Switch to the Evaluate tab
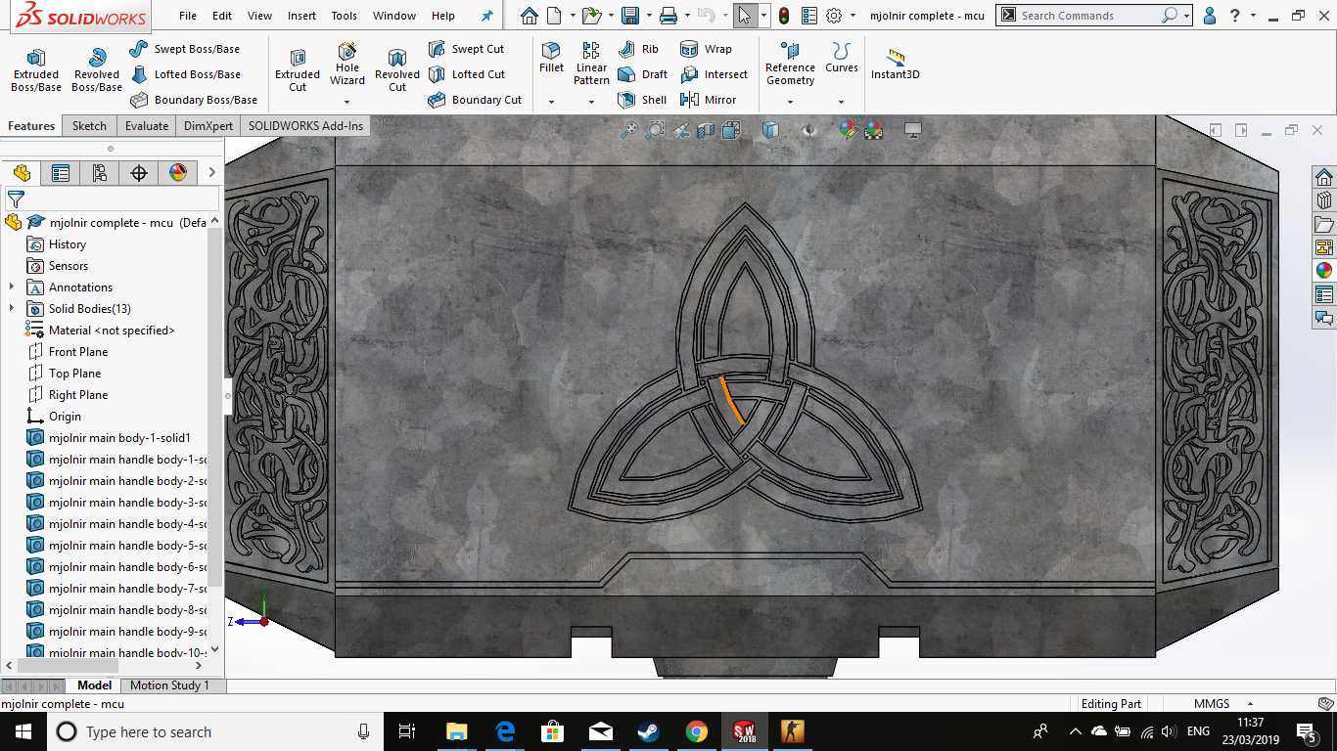 (x=147, y=125)
